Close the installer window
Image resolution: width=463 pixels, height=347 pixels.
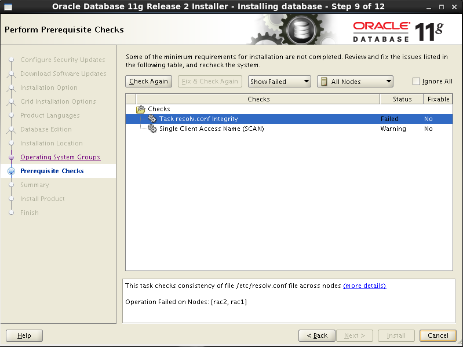pos(454,7)
